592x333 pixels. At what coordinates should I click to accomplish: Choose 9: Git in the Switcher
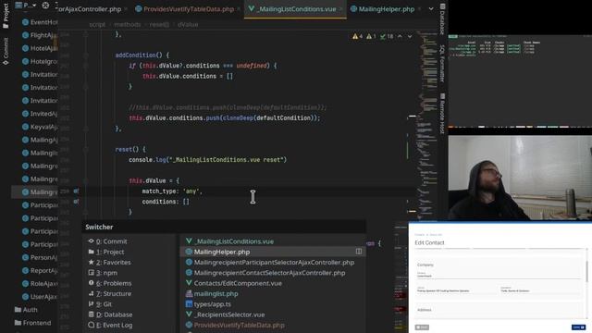pyautogui.click(x=100, y=304)
